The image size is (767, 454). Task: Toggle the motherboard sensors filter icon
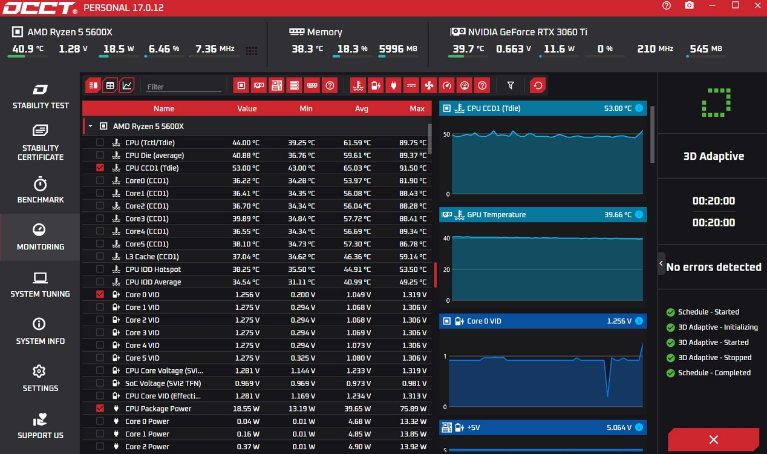[x=276, y=86]
